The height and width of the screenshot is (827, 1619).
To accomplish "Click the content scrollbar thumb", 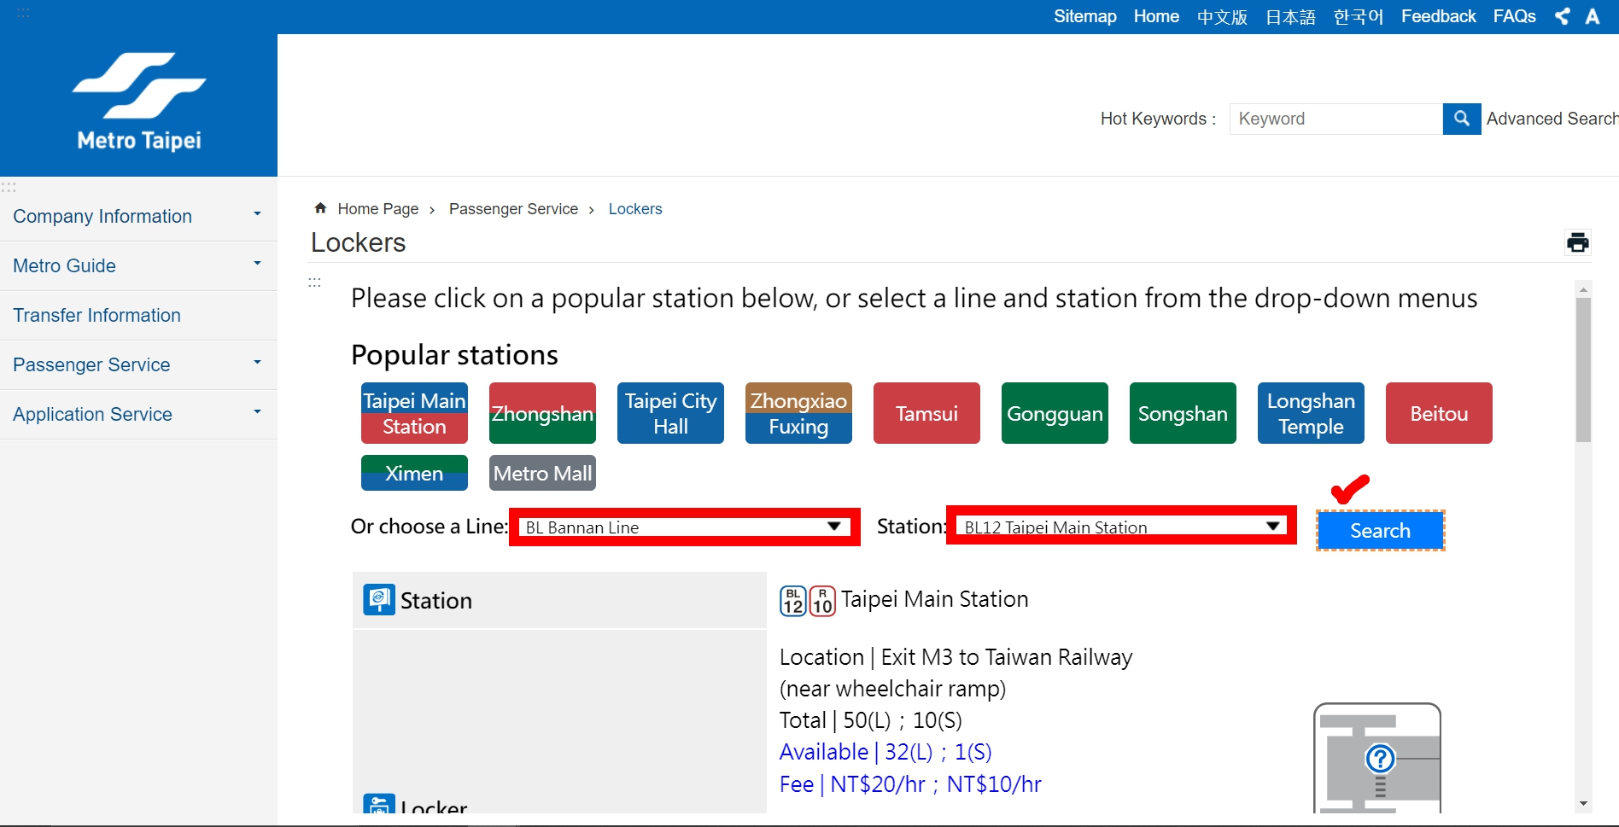I will [1583, 370].
